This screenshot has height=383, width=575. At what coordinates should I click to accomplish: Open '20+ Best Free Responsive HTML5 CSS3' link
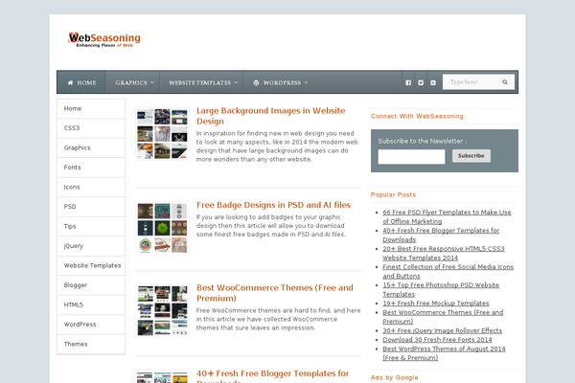(444, 253)
